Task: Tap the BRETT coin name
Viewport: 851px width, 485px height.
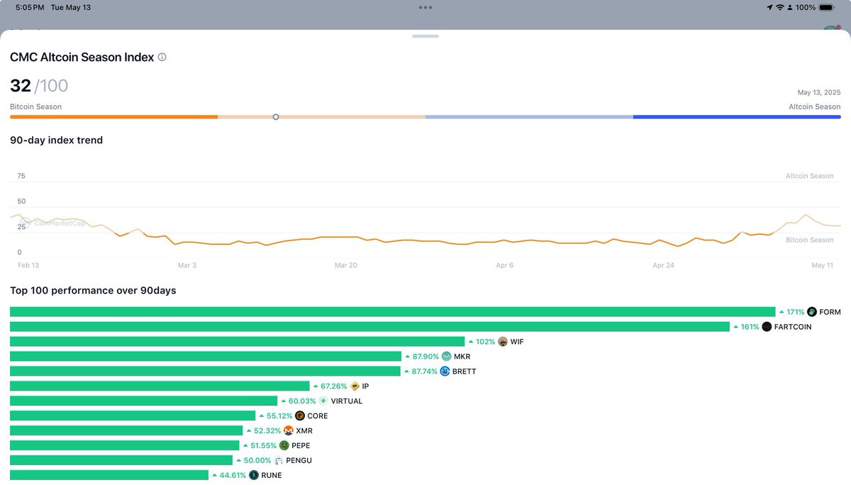Action: click(465, 372)
